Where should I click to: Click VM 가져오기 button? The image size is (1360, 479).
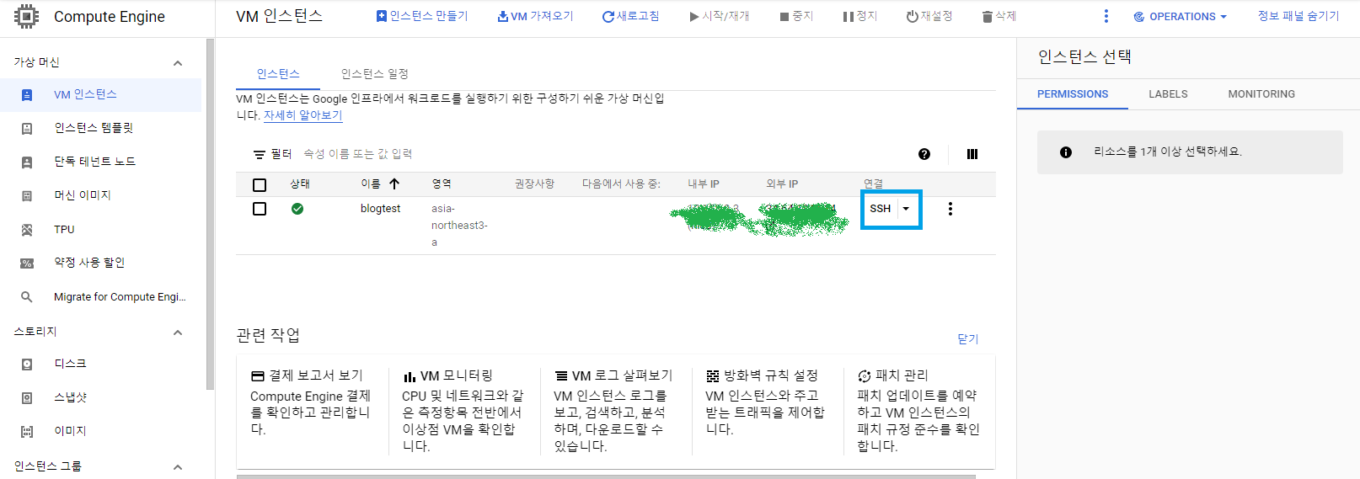(535, 16)
